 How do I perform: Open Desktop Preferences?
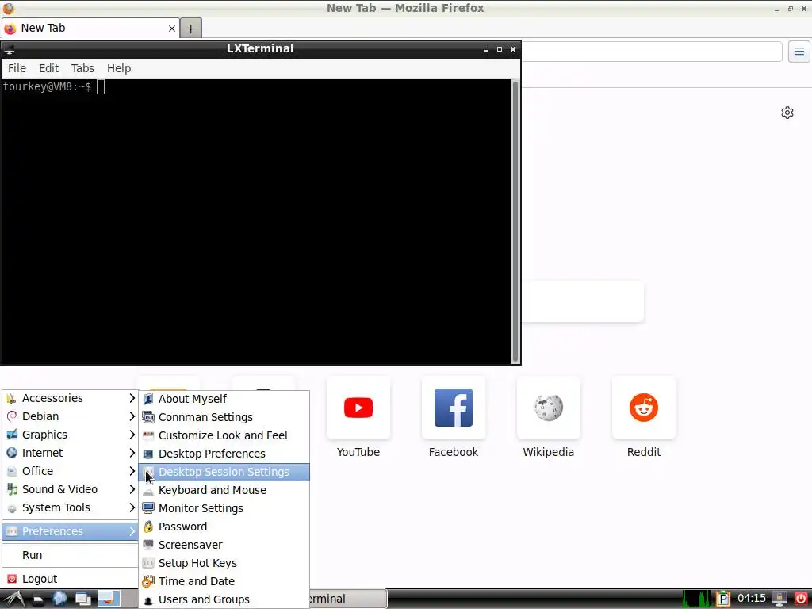point(224,454)
